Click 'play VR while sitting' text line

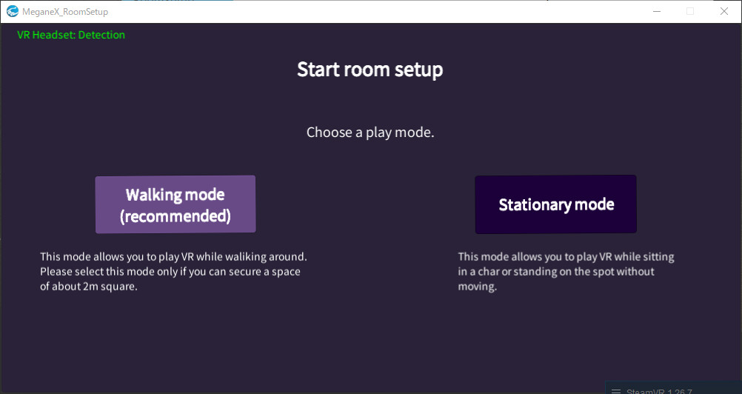pyautogui.click(x=566, y=257)
